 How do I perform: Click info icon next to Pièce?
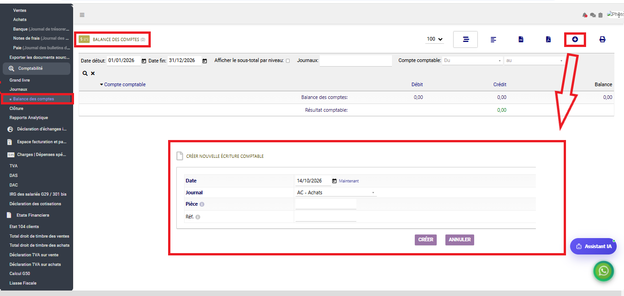(x=202, y=204)
